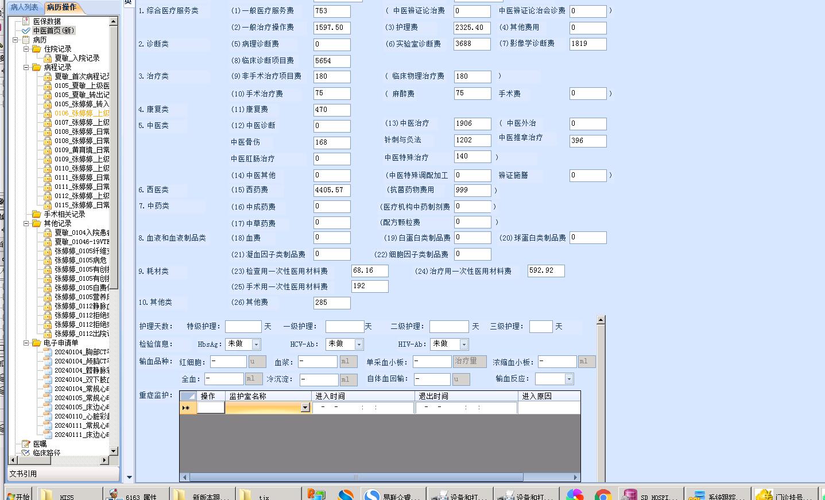Click the 开始 Start button
The image size is (825, 500).
18,494
